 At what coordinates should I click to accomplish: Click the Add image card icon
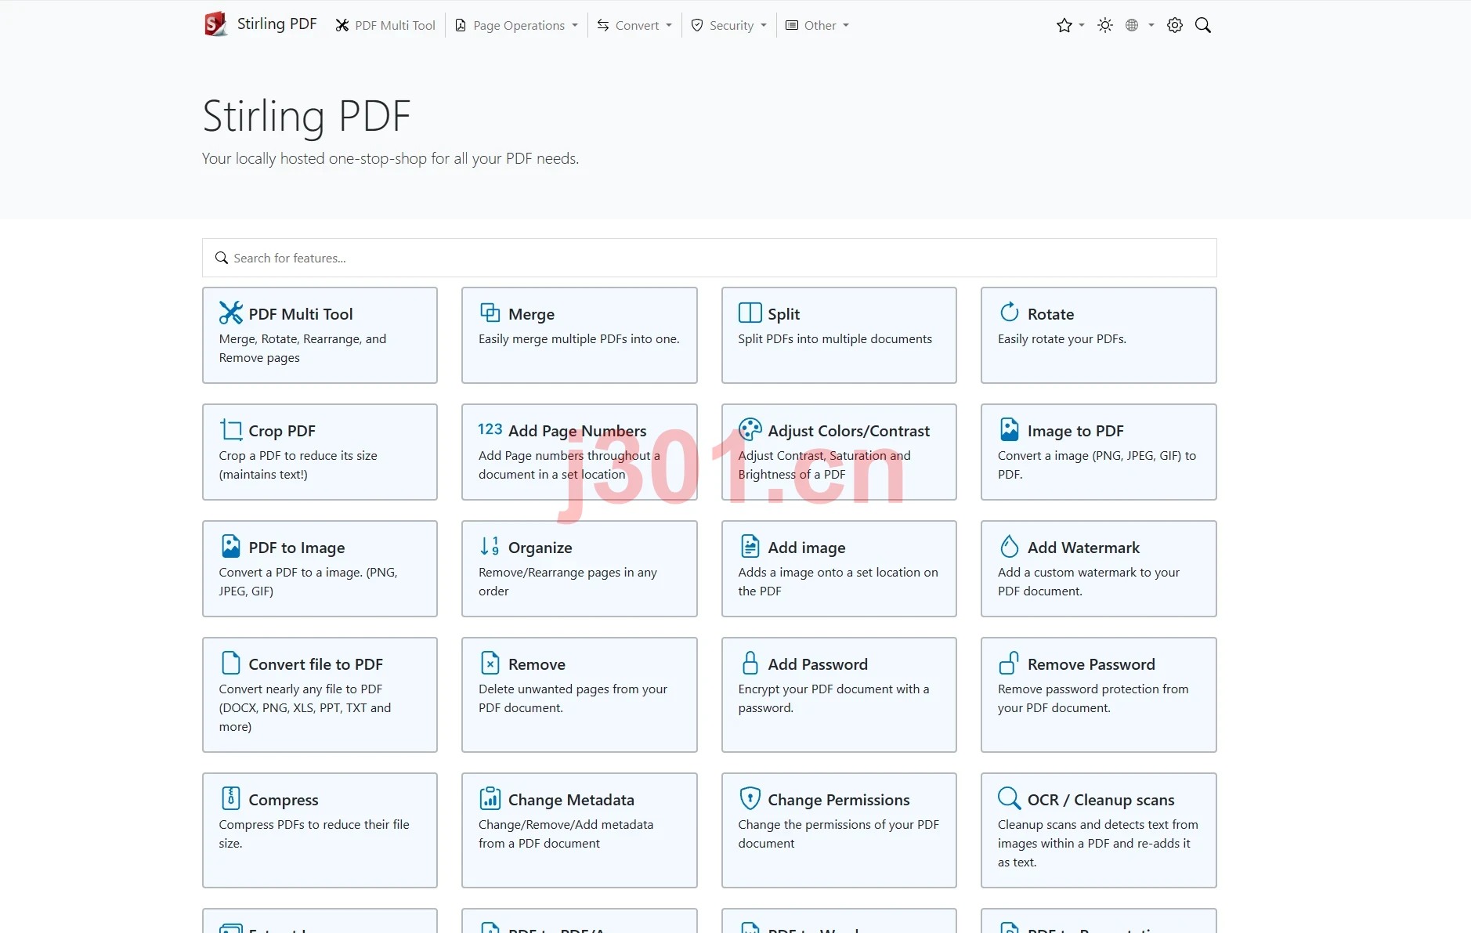pyautogui.click(x=750, y=546)
